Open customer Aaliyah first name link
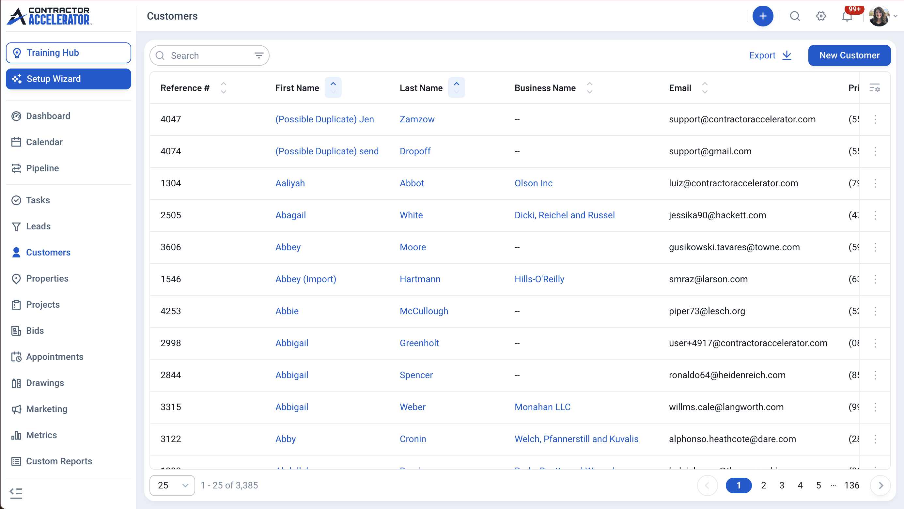This screenshot has width=904, height=509. pyautogui.click(x=290, y=183)
